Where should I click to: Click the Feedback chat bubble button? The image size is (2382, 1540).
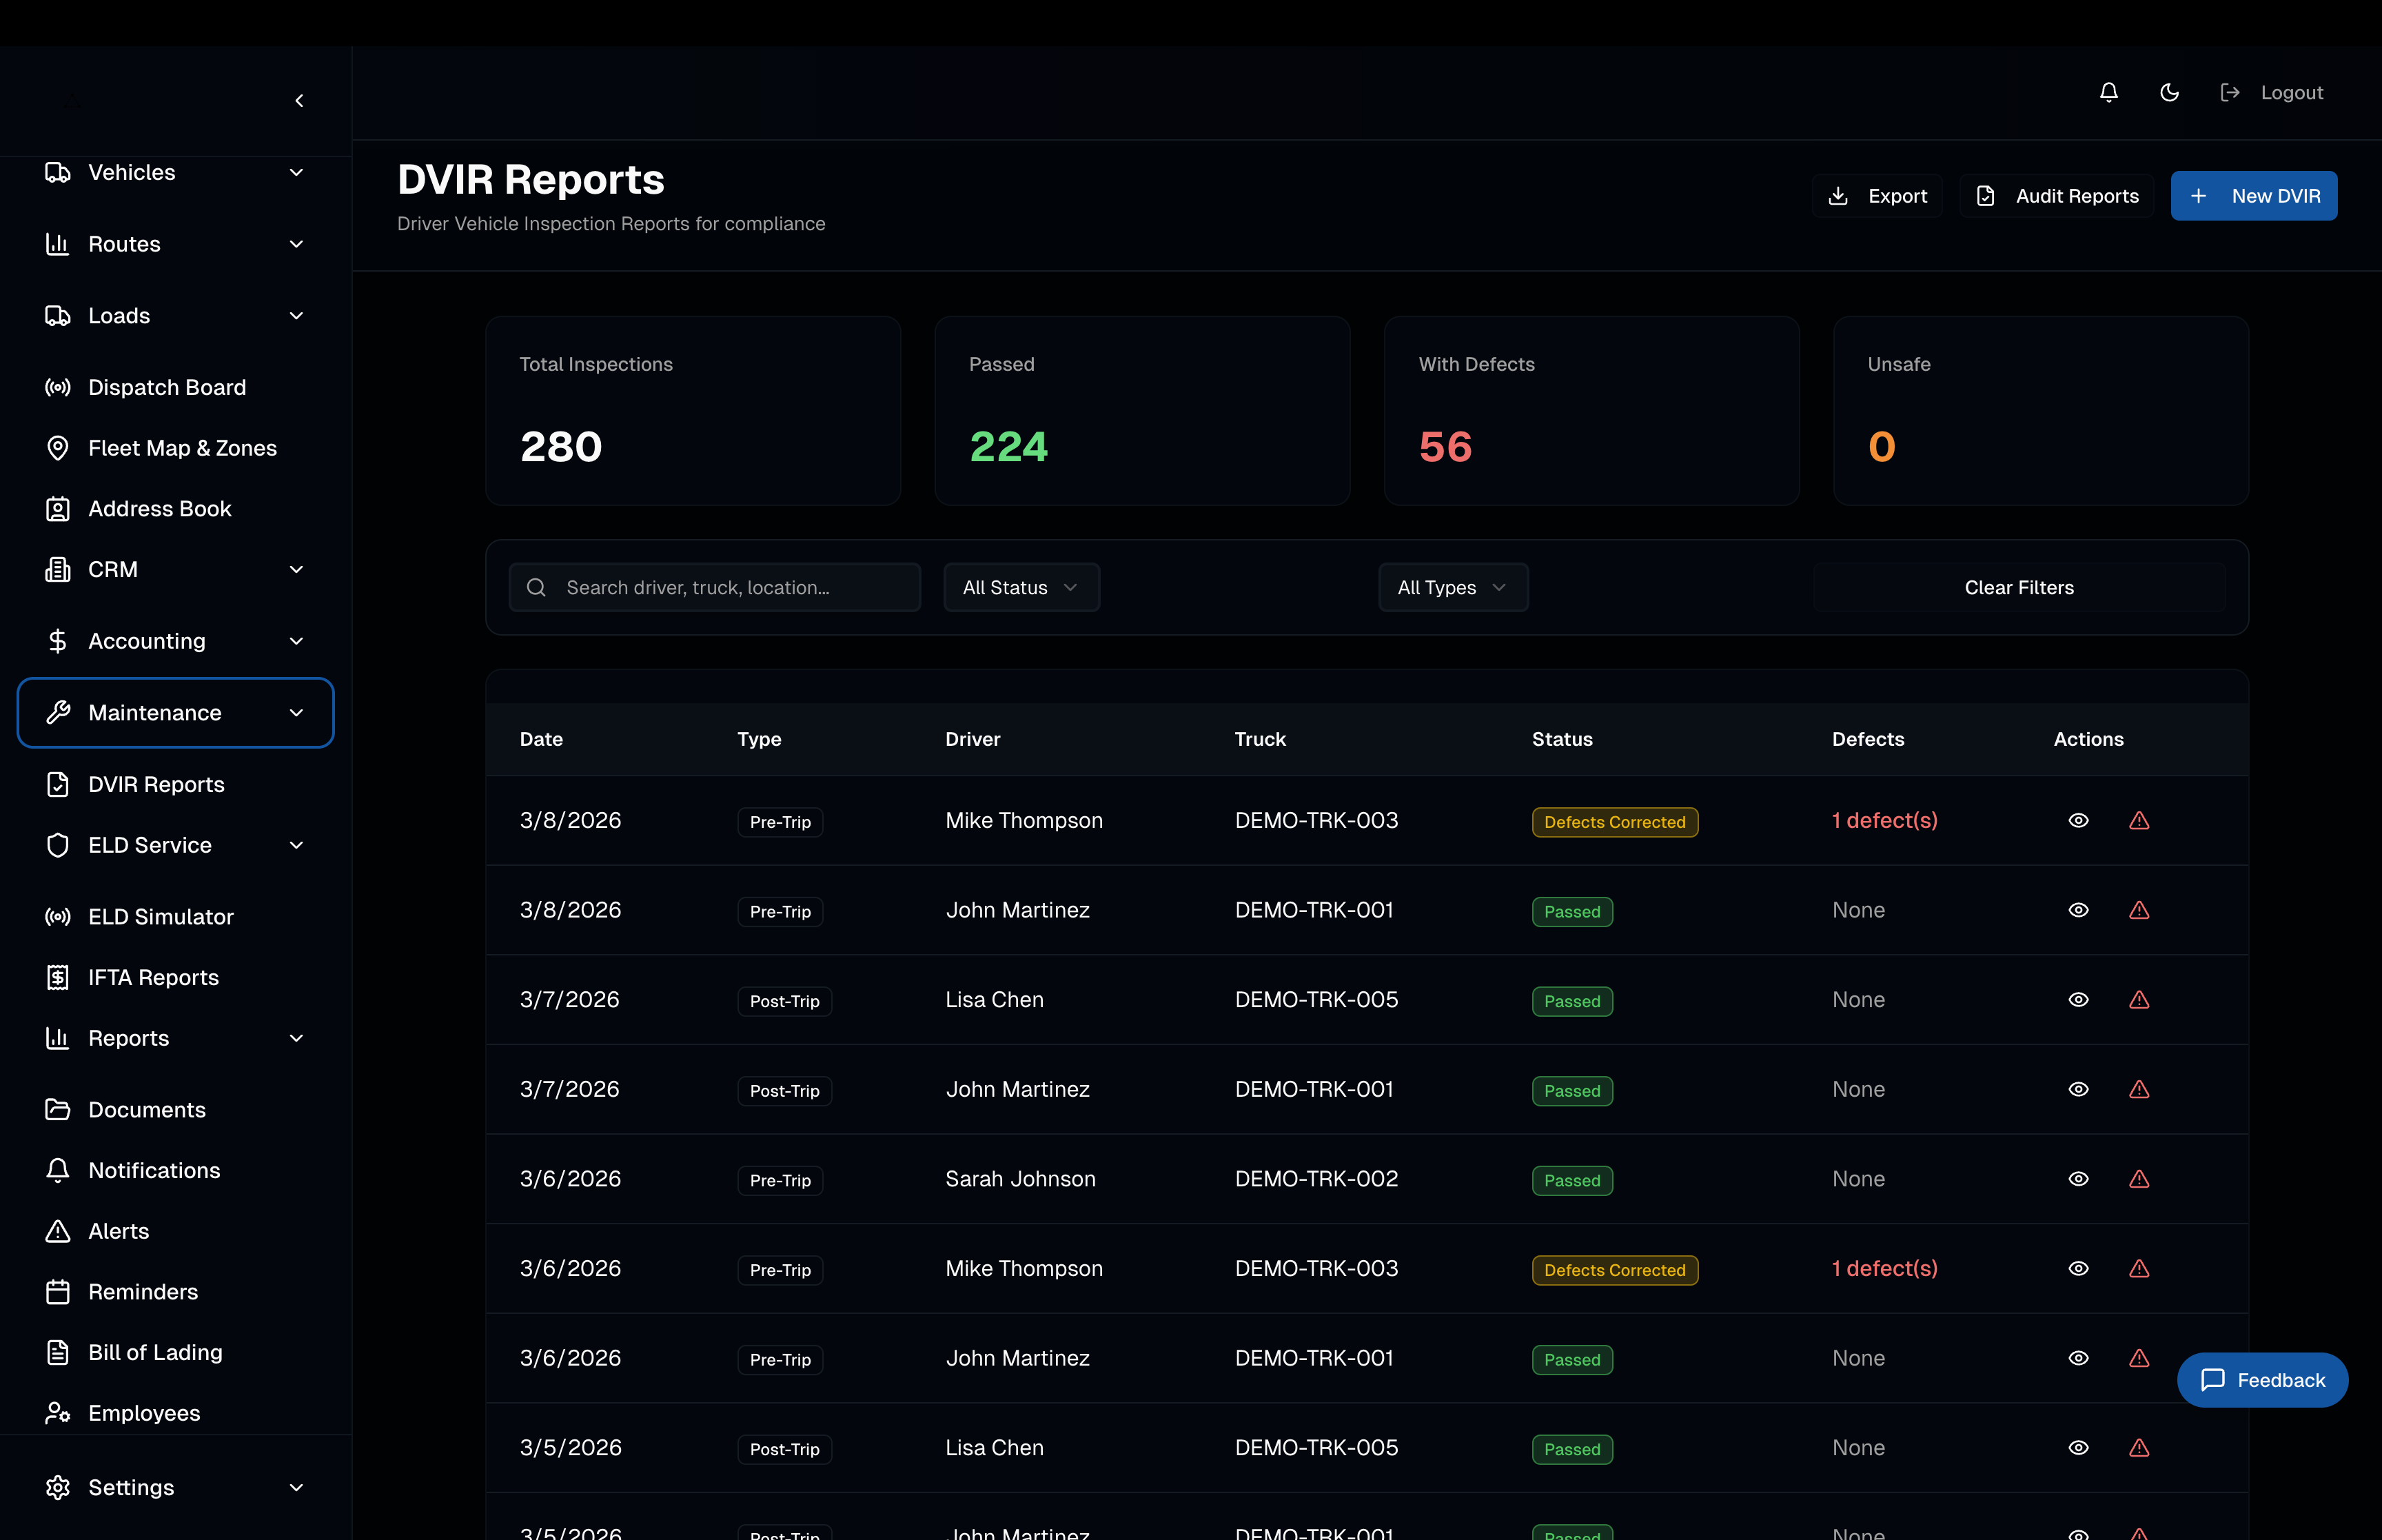pos(2262,1380)
